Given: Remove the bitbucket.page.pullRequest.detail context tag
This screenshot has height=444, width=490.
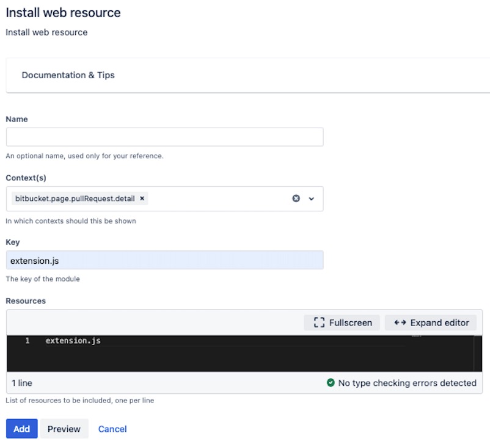Looking at the screenshot, I should [x=142, y=198].
